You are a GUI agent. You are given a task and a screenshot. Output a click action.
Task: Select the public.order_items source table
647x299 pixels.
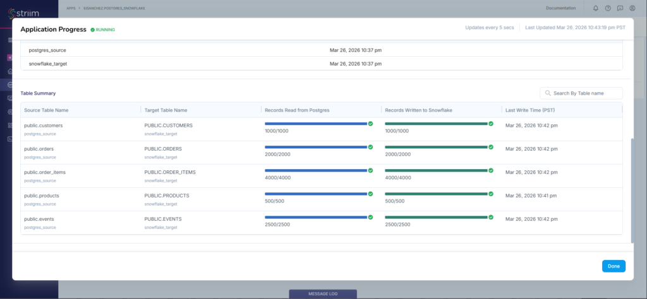[45, 172]
